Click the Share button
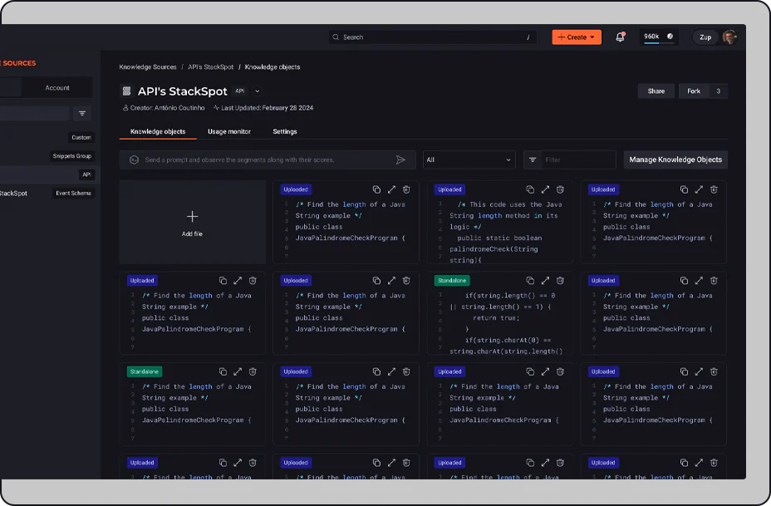This screenshot has height=506, width=771. pyautogui.click(x=656, y=91)
